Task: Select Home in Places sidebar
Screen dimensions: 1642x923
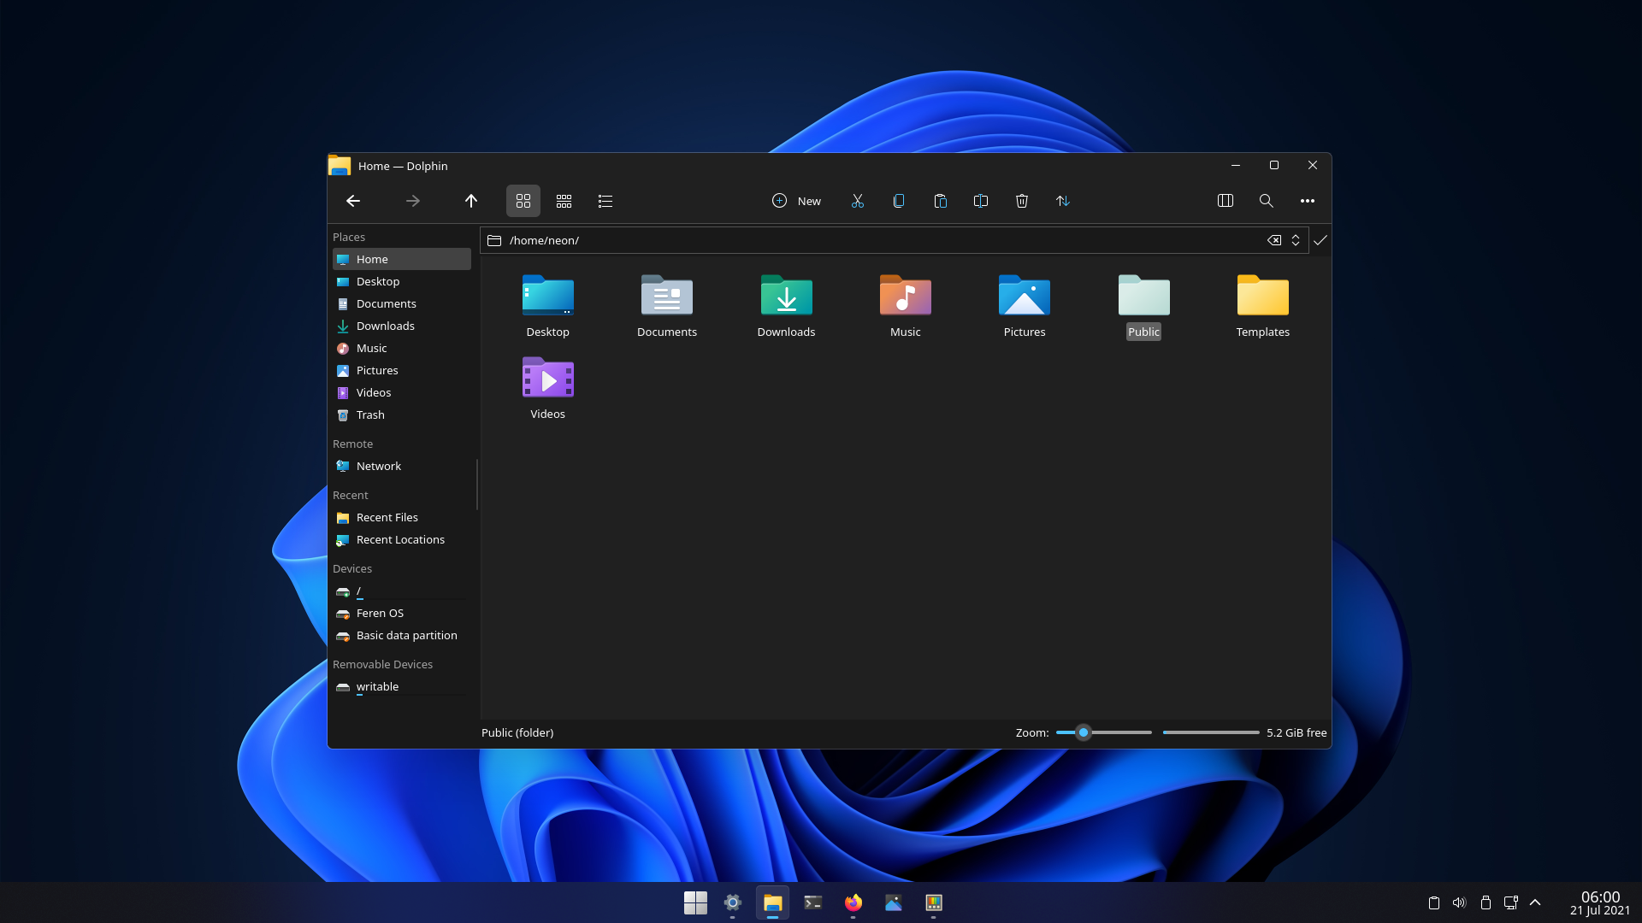Action: [x=401, y=259]
